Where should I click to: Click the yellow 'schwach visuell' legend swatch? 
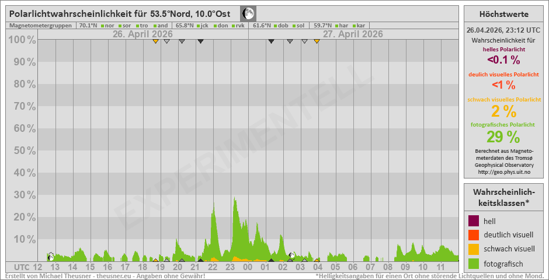pos(474,250)
